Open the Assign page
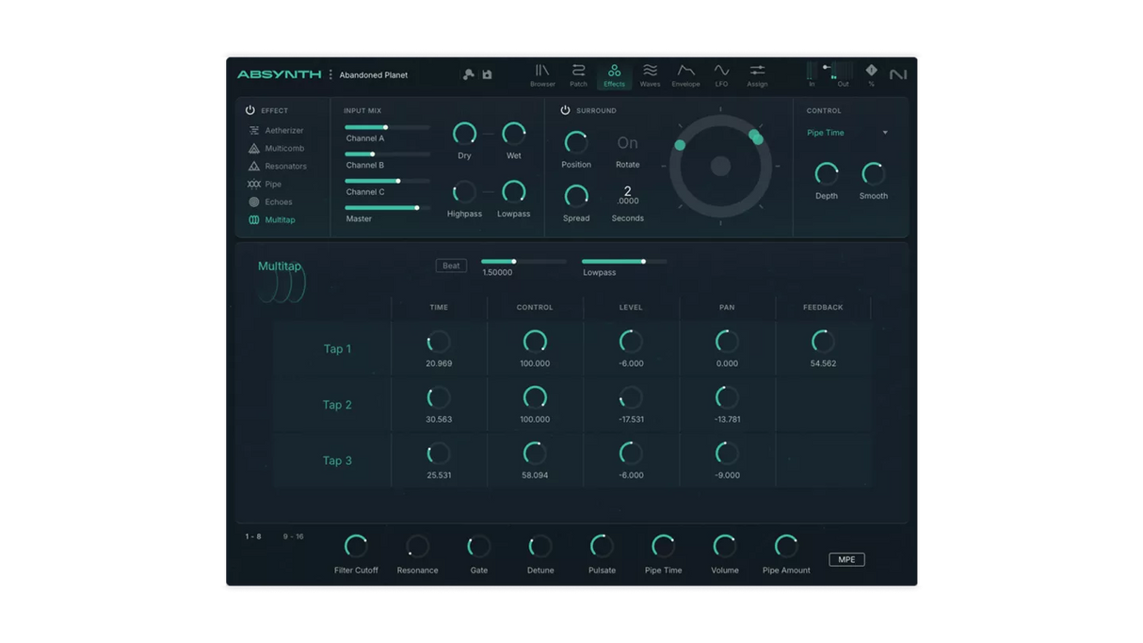 pos(757,74)
